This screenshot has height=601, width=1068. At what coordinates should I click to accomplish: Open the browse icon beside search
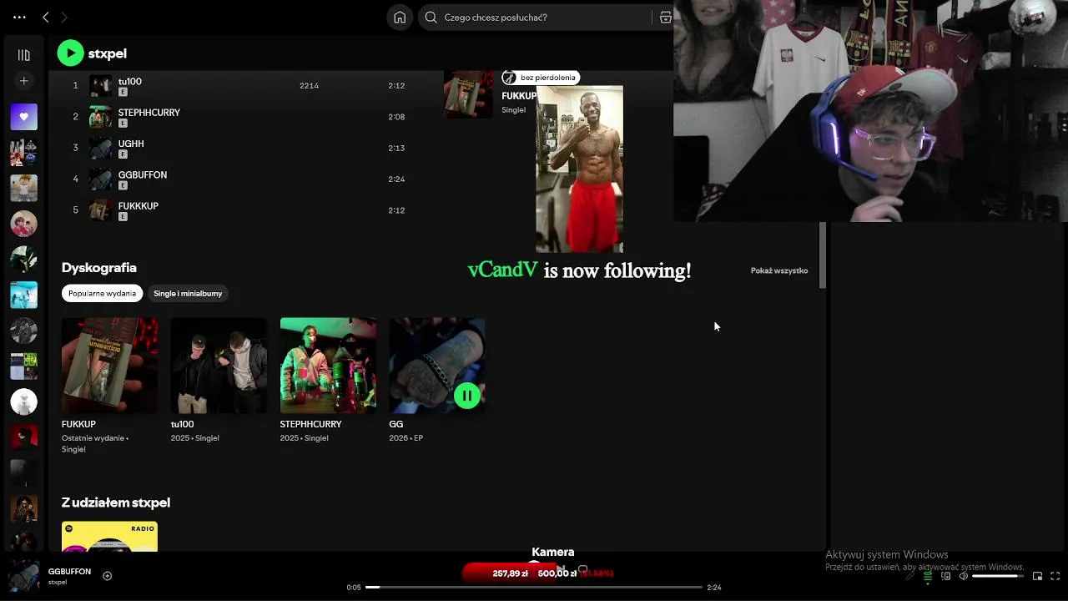665,17
